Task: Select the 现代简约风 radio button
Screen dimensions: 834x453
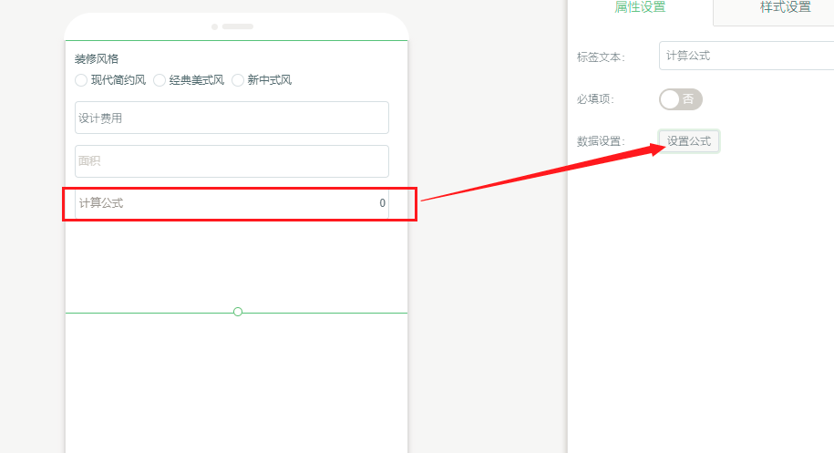Action: 81,80
